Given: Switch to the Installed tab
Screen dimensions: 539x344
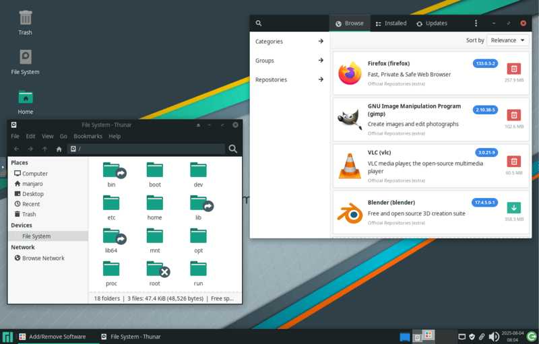Looking at the screenshot, I should [390, 24].
